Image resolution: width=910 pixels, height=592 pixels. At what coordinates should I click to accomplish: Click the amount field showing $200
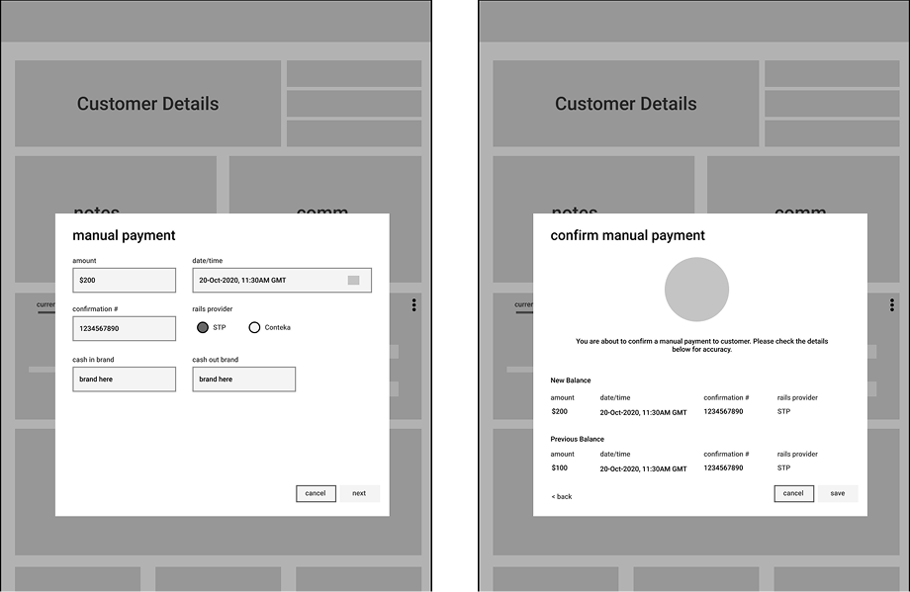[124, 281]
